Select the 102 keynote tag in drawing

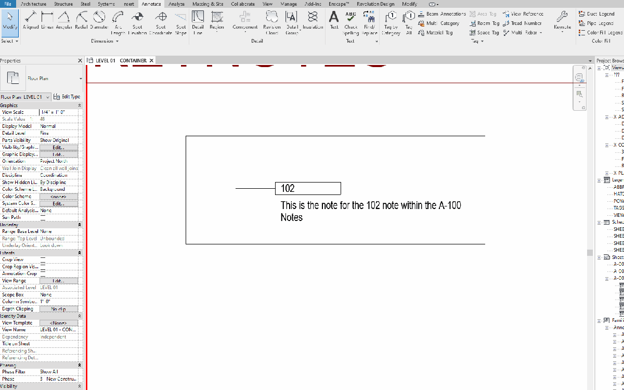(308, 188)
